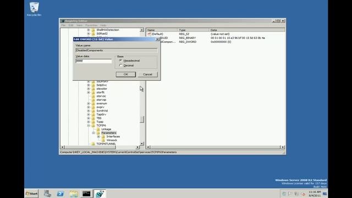Expand the SynthVid key
Screen dimensions: 352x198
click(89, 111)
